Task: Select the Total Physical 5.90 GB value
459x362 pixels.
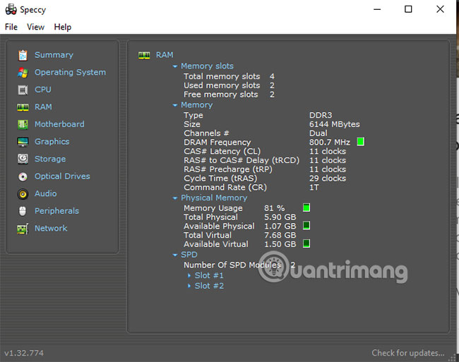Action: click(280, 217)
